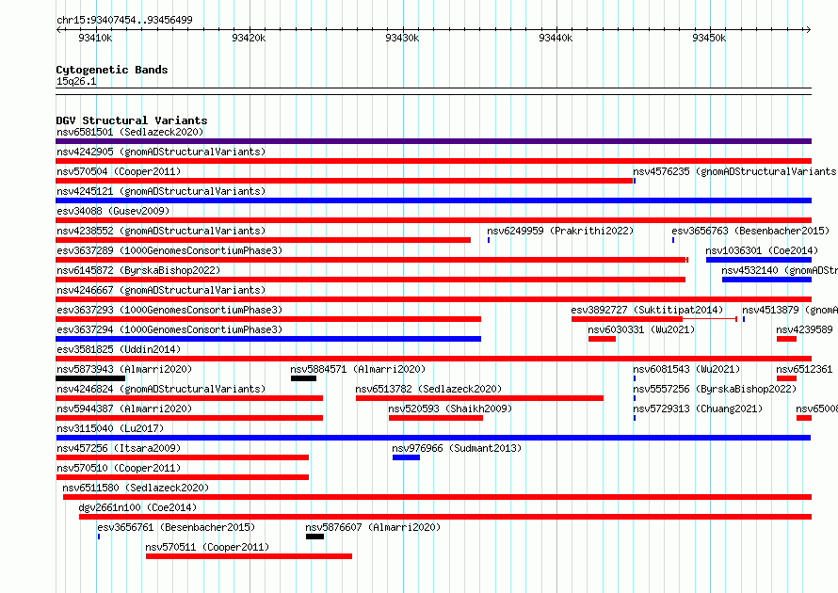Click the nsv6512361 variant label

(x=804, y=369)
